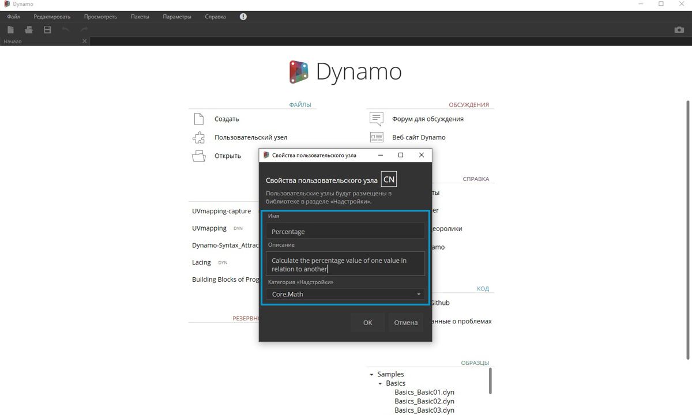Minimize the custom node properties dialog
The width and height of the screenshot is (692, 415).
[x=381, y=155]
